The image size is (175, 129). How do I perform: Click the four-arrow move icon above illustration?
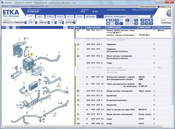[x=72, y=27]
